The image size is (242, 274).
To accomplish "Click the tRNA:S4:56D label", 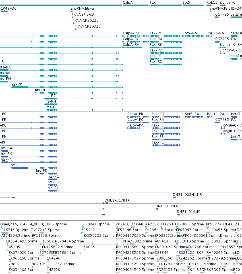I will 83,14.
